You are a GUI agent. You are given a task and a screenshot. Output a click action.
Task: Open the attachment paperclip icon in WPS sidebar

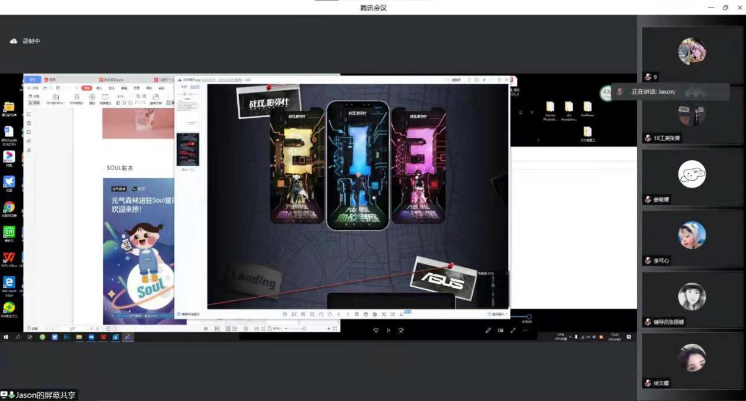coord(29,141)
